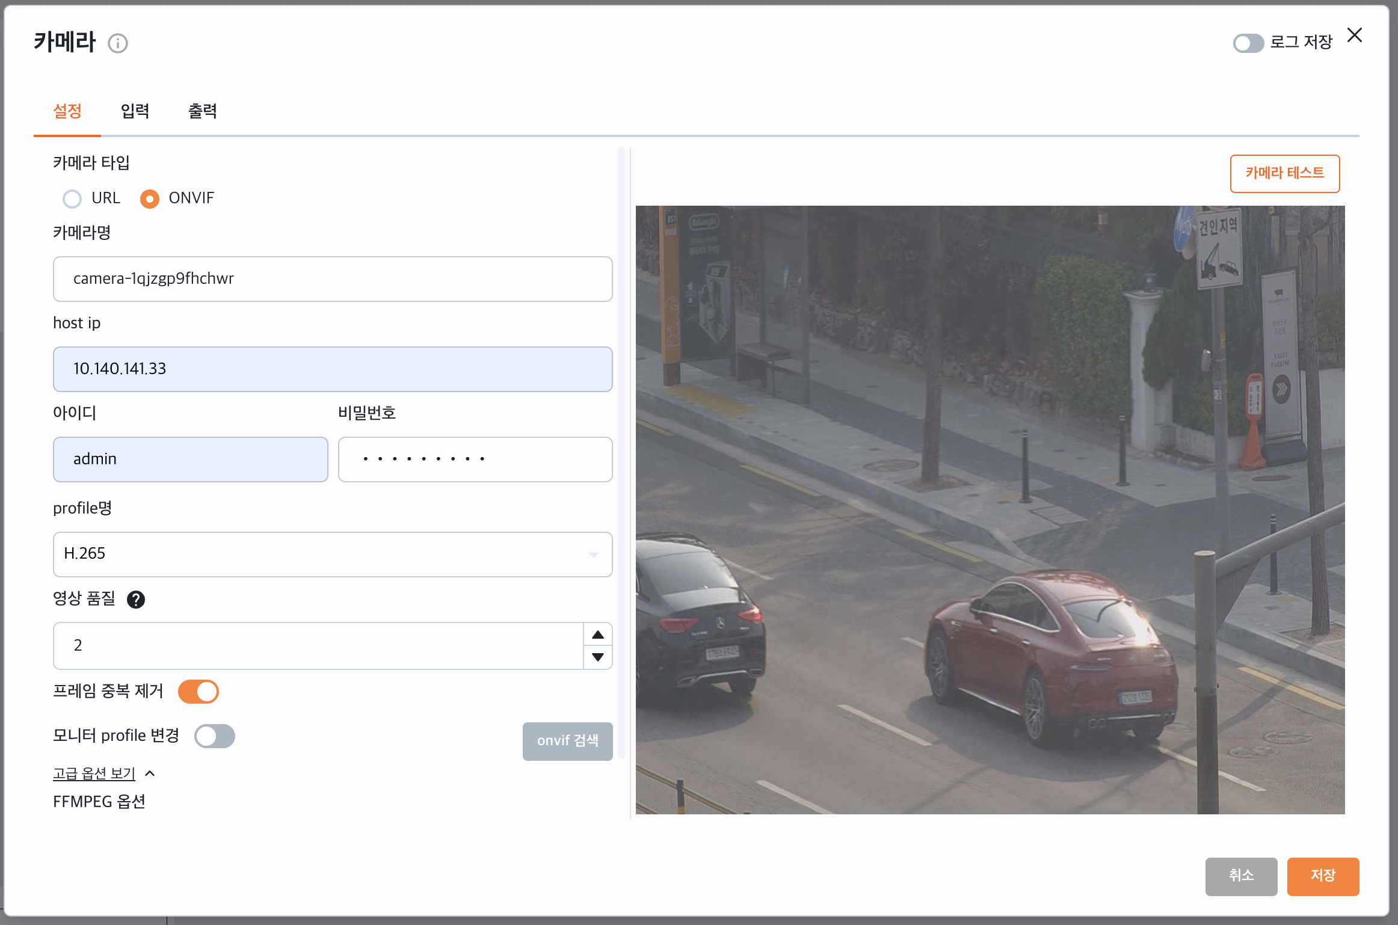Switch to the 입력 tab
The height and width of the screenshot is (925, 1398).
[x=135, y=111]
